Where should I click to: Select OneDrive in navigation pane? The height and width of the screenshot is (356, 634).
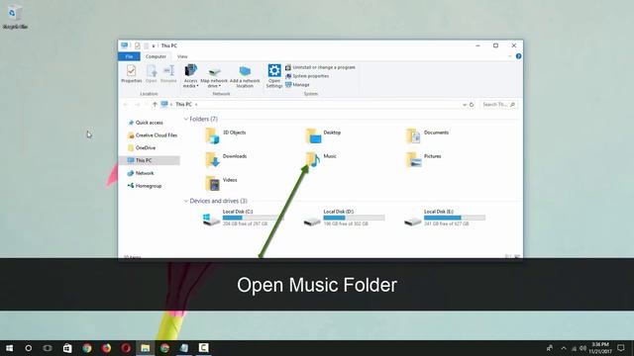[x=142, y=147]
